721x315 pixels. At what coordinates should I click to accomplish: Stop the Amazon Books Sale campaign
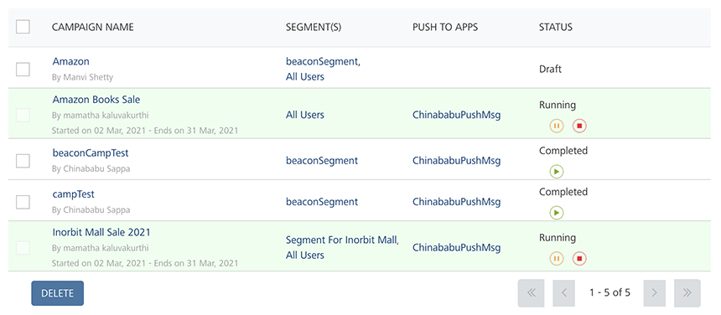579,126
